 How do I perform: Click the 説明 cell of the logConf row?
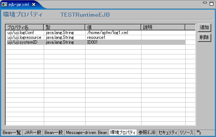point(163,33)
